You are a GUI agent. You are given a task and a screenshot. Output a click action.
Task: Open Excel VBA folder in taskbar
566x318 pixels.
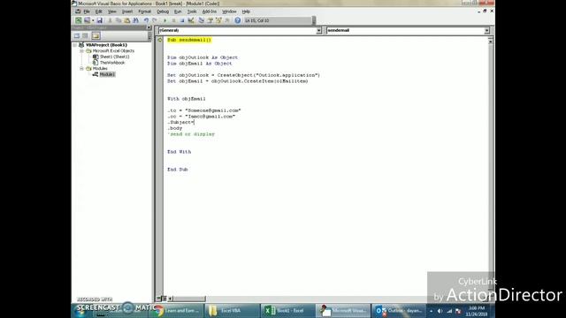pyautogui.click(x=232, y=310)
